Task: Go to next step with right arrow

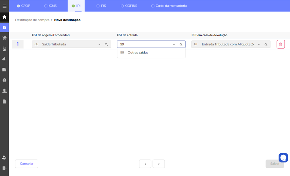Action: (x=159, y=164)
